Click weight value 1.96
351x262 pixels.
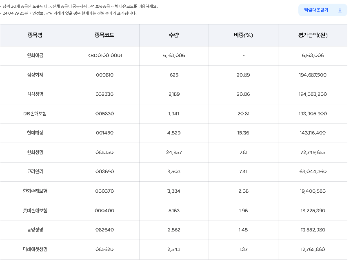[x=243, y=211]
